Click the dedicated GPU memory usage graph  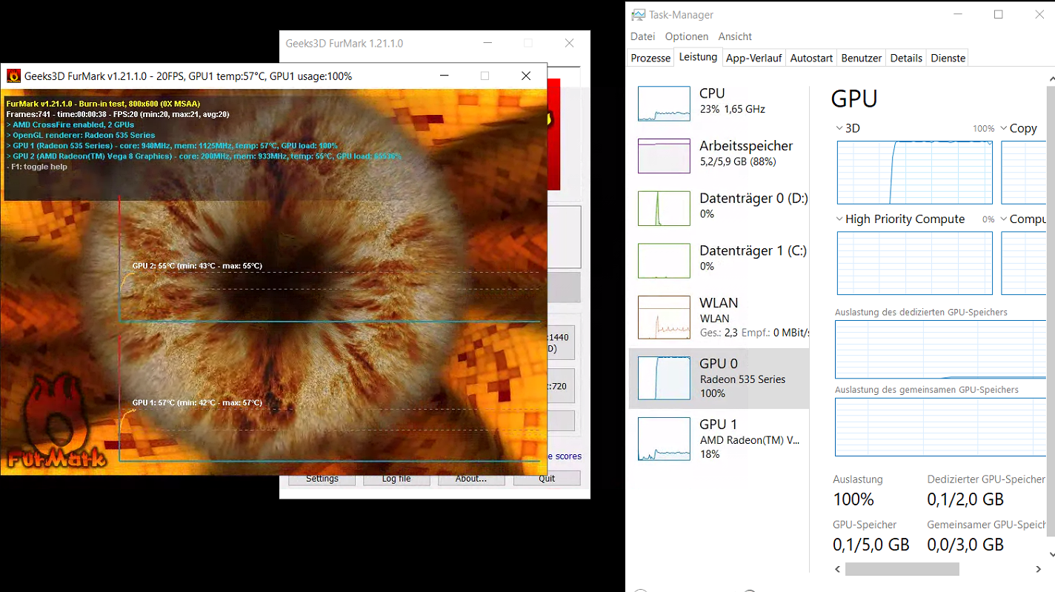point(940,350)
